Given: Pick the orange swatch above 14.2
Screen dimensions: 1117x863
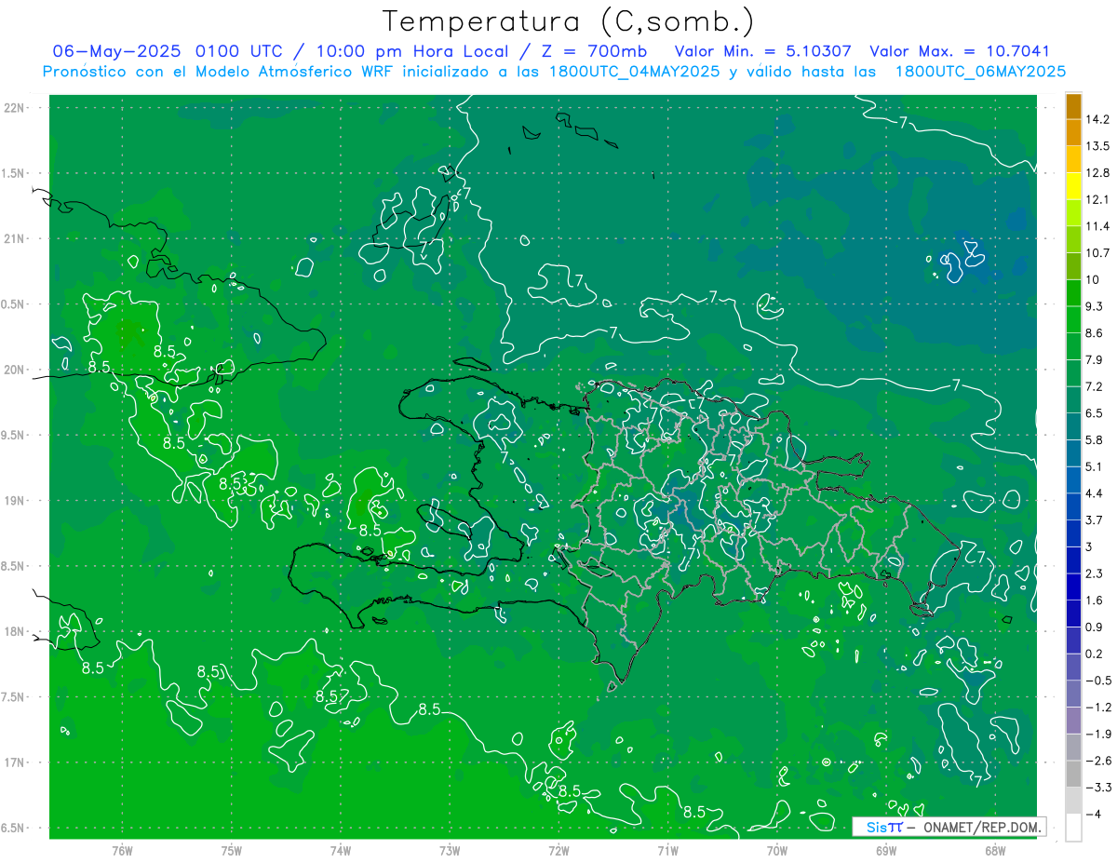Looking at the screenshot, I should pyautogui.click(x=1073, y=106).
